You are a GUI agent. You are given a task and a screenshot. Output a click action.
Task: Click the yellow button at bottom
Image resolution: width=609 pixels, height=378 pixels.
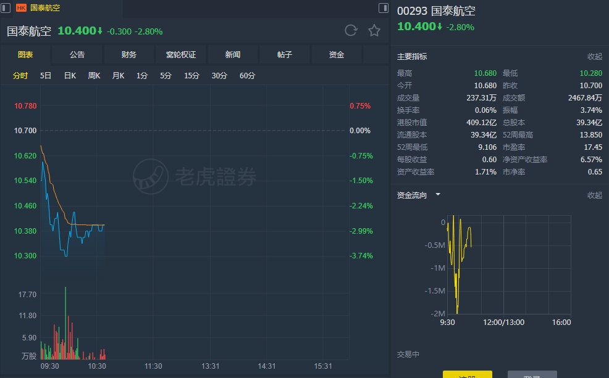pyautogui.click(x=467, y=374)
